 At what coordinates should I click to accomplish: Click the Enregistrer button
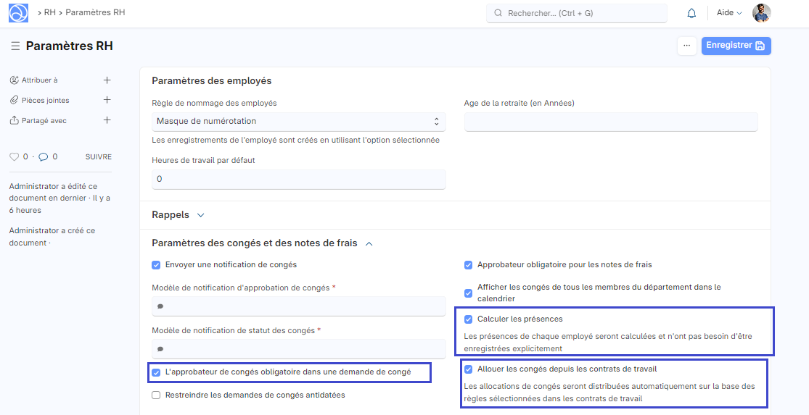coord(736,46)
